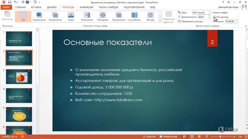Start Slide Show from status bar icon
Image resolution: width=248 pixels, height=139 pixels.
click(207, 137)
